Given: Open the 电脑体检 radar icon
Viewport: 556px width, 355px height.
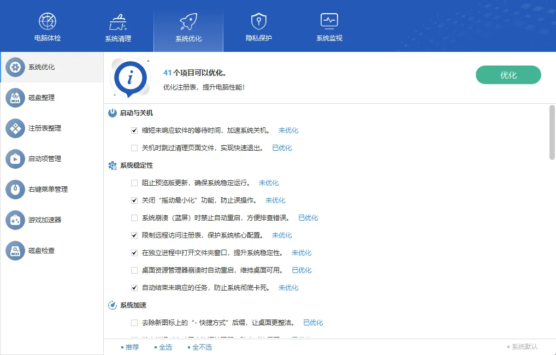Looking at the screenshot, I should point(47,21).
